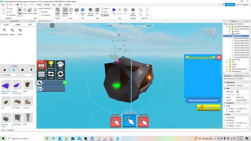Click the green plus next to clicks counter
Screen dimensions: 251x141
(x=65, y=83)
